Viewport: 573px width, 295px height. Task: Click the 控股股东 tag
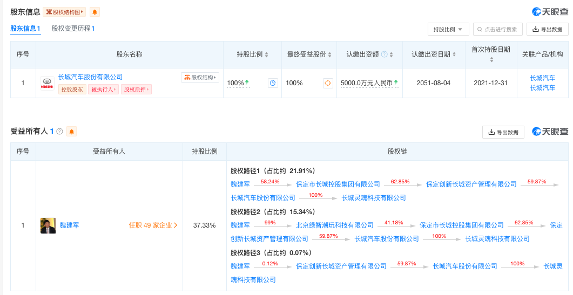tap(72, 90)
